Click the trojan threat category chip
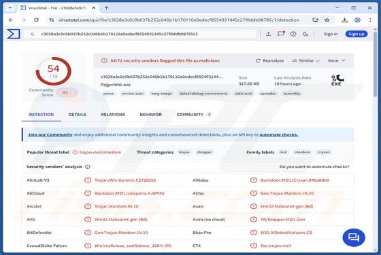 184,152
